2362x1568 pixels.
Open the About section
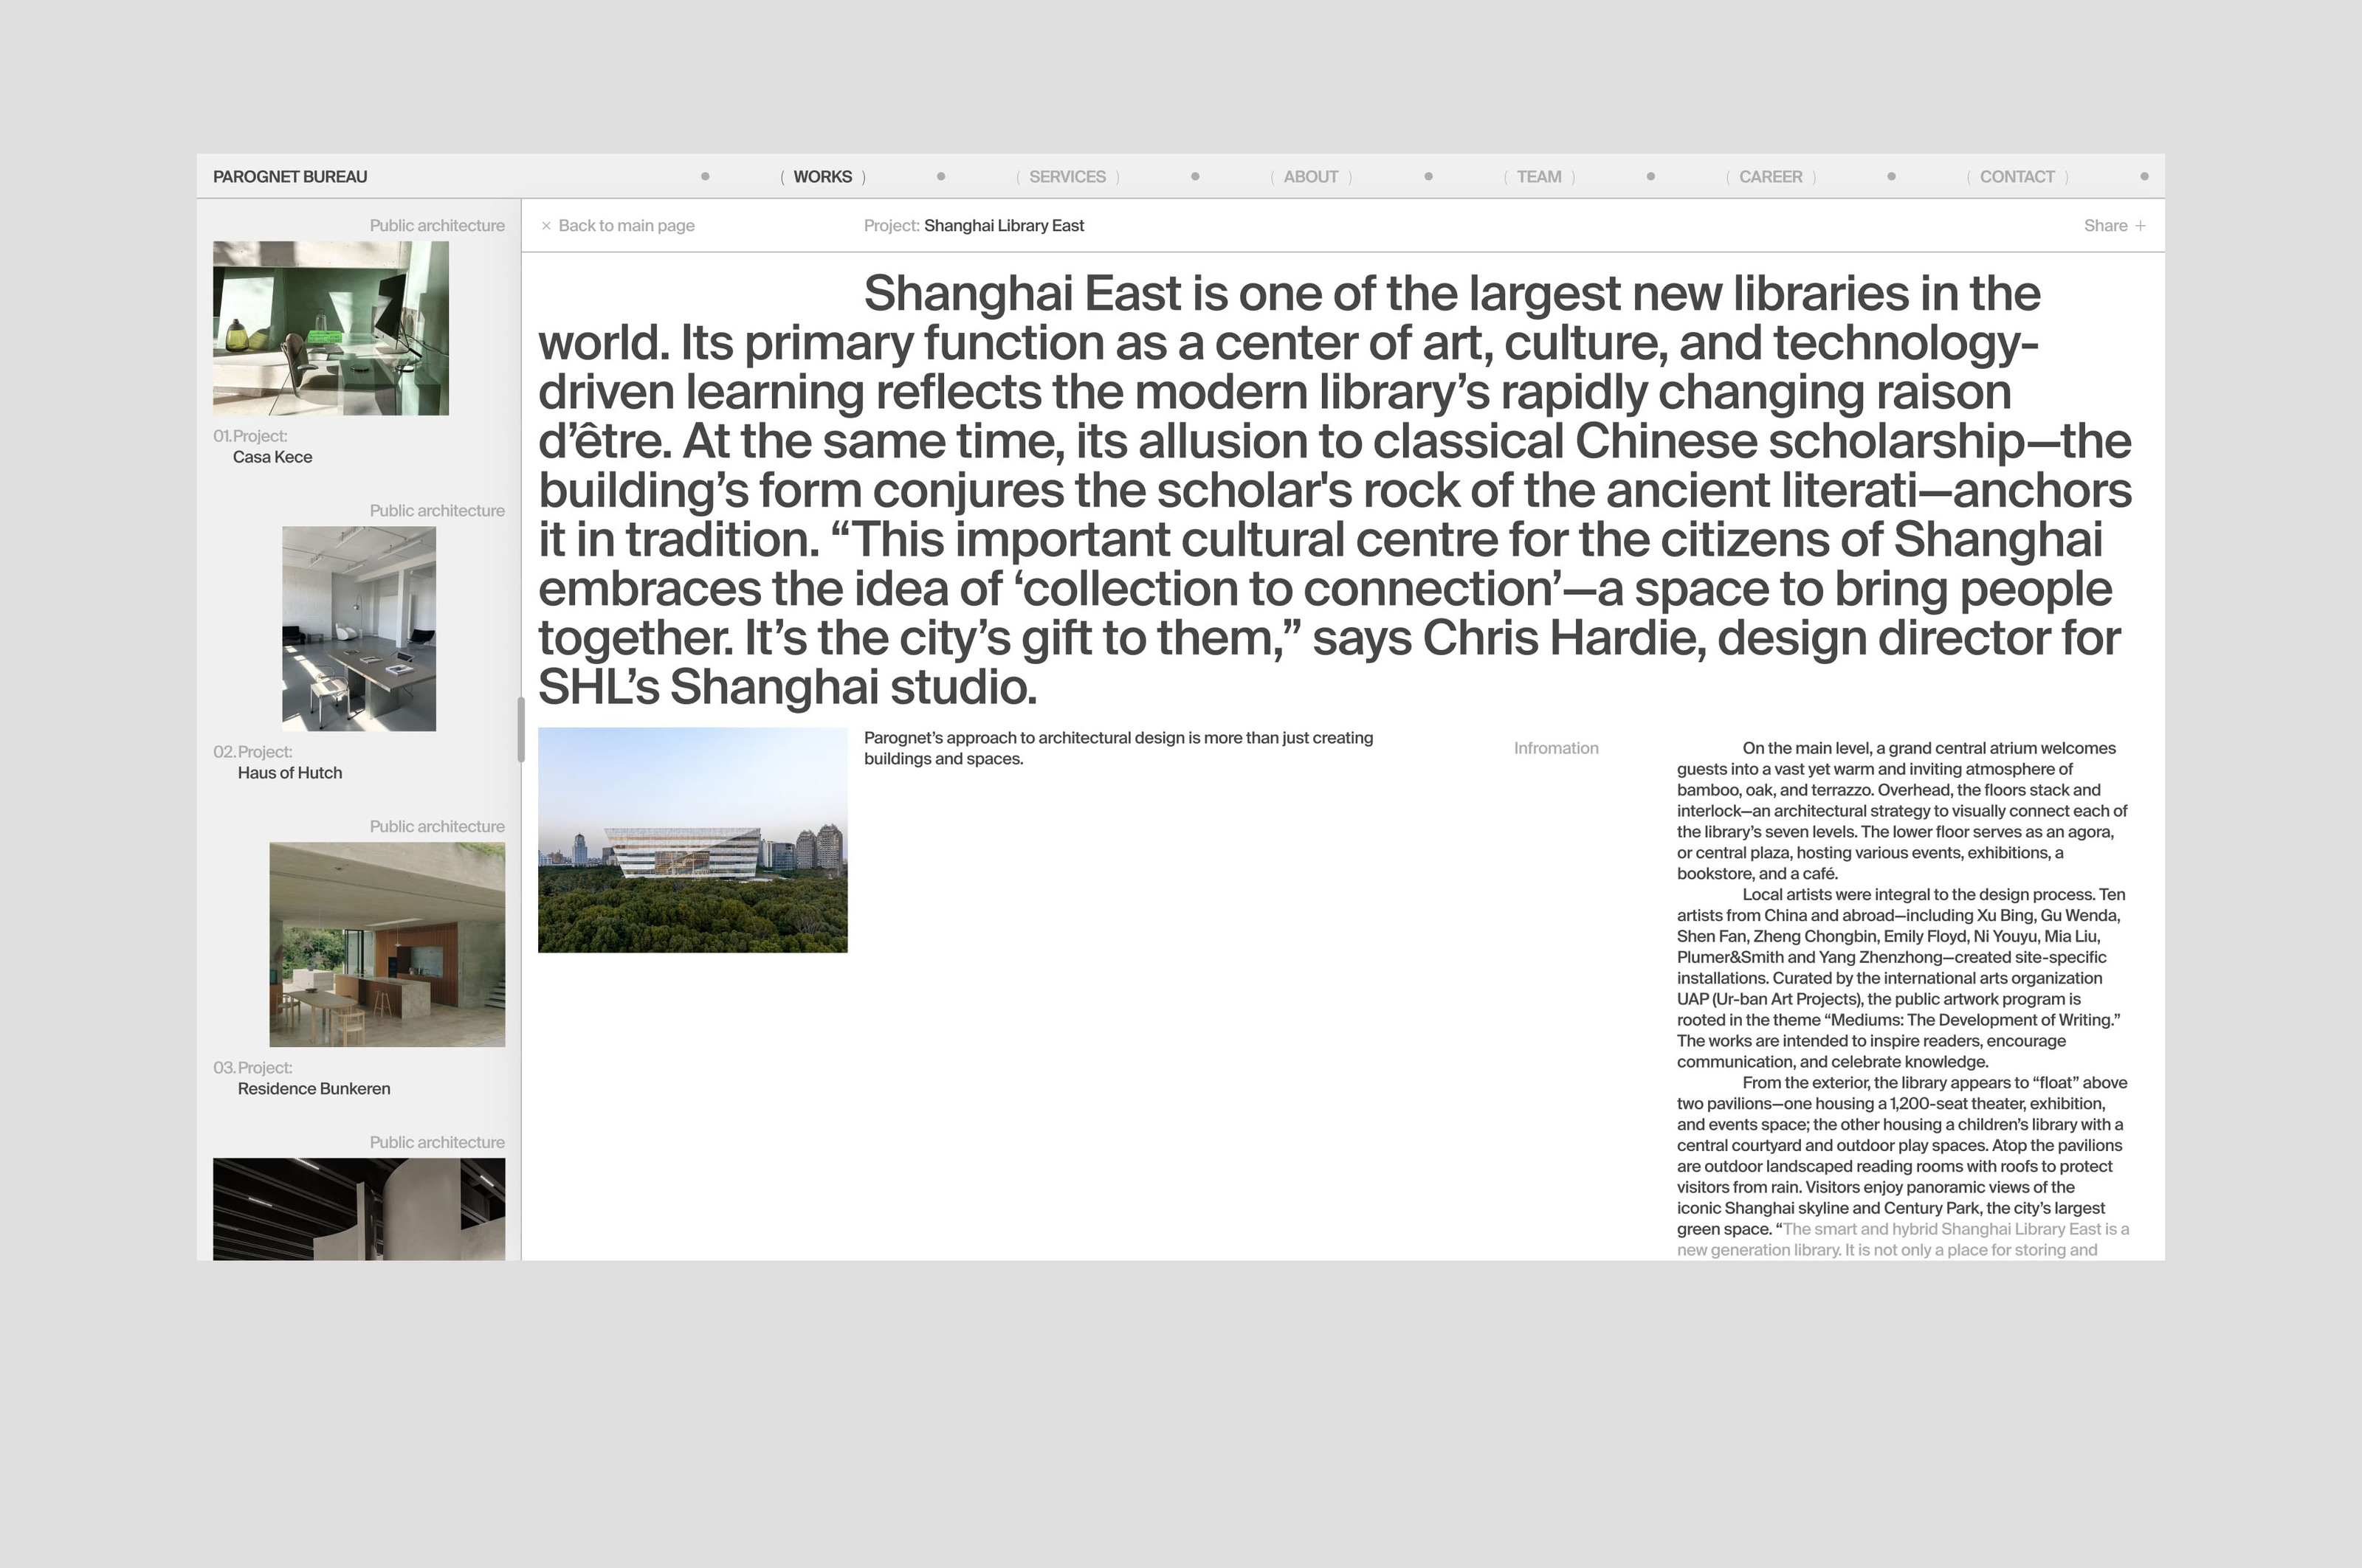coord(1309,177)
